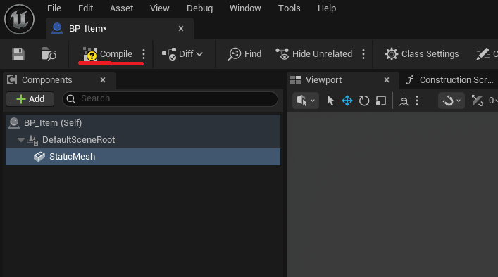Toggle world/local coordinate space icon

click(x=404, y=101)
